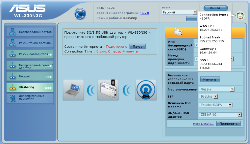This screenshot has height=144, width=250.
Task: Click the SSID name input field
Action: coord(196,45)
